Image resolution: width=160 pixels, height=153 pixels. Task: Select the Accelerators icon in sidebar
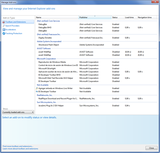point(4,30)
